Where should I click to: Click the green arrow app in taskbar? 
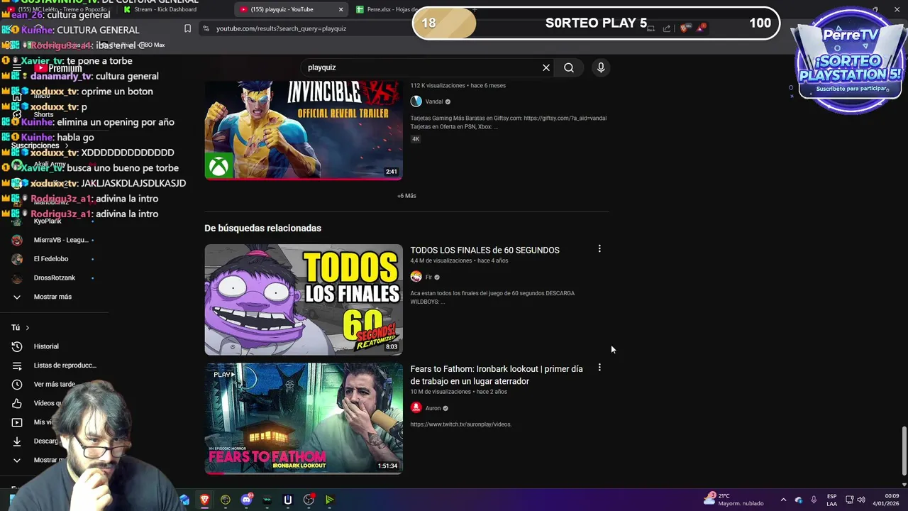coord(329,500)
